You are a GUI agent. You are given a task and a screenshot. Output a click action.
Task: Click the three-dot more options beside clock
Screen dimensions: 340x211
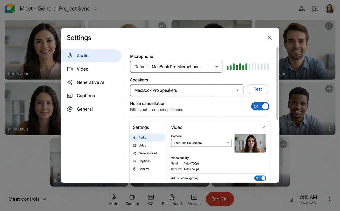pyautogui.click(x=329, y=199)
